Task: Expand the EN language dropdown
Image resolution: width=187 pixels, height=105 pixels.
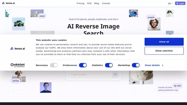Action: pos(170,4)
